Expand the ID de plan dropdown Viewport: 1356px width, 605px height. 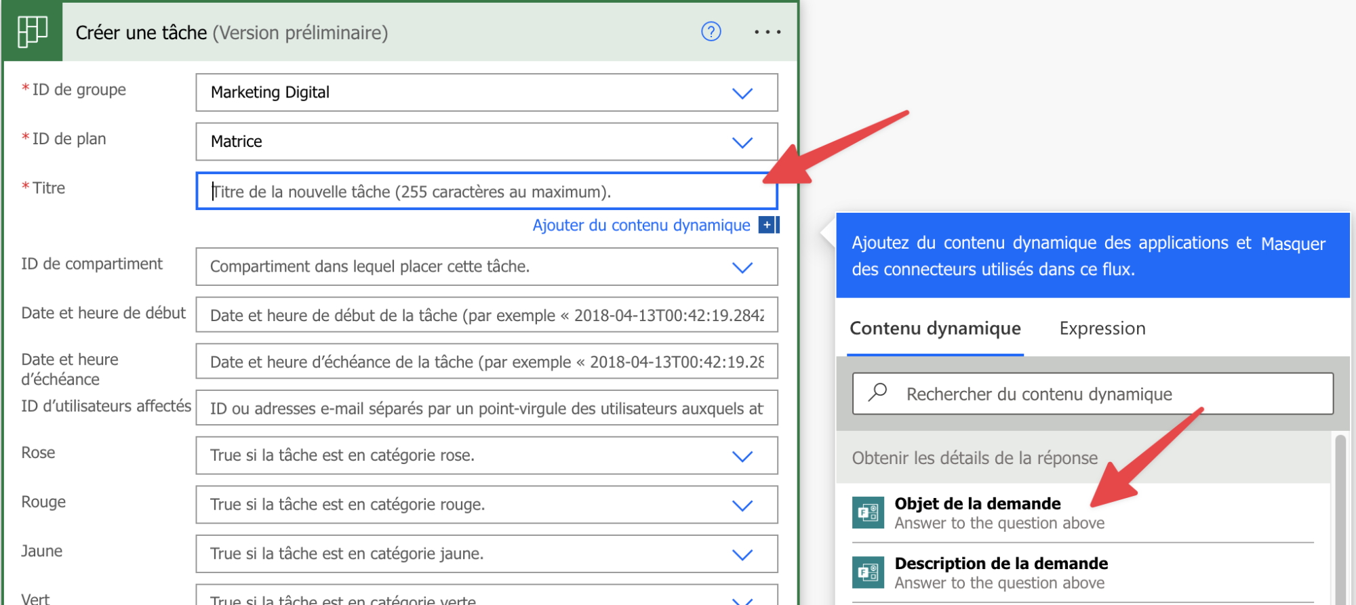[742, 142]
